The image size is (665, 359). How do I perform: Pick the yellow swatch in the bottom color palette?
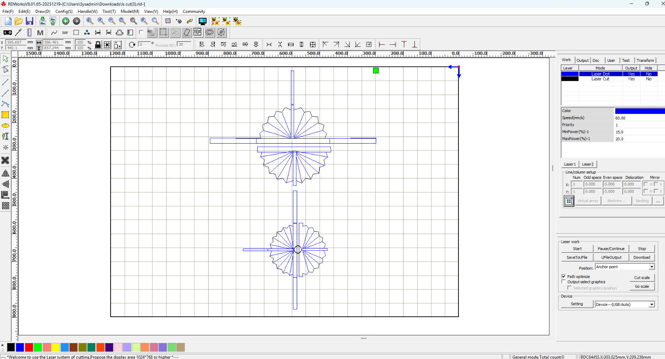point(56,347)
